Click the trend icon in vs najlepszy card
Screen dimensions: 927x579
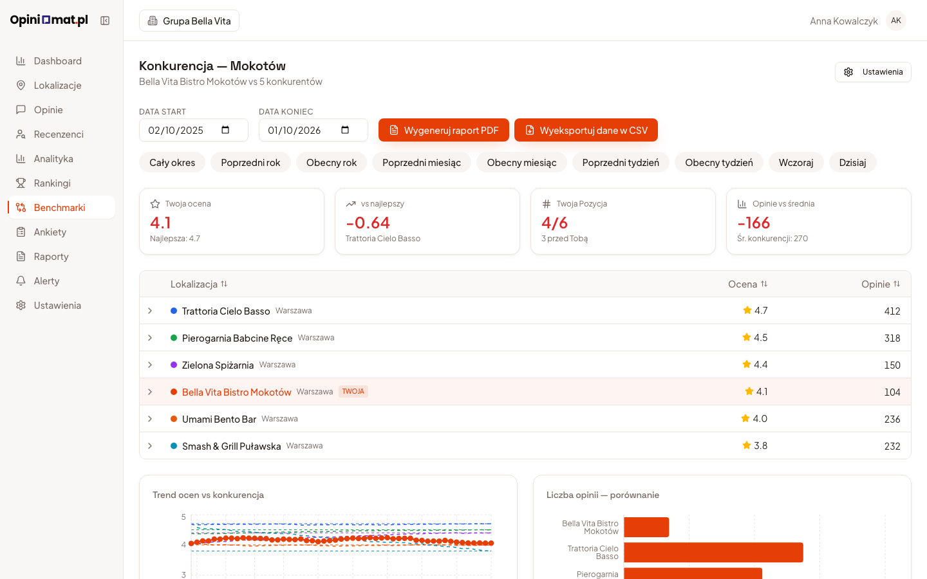click(x=351, y=204)
